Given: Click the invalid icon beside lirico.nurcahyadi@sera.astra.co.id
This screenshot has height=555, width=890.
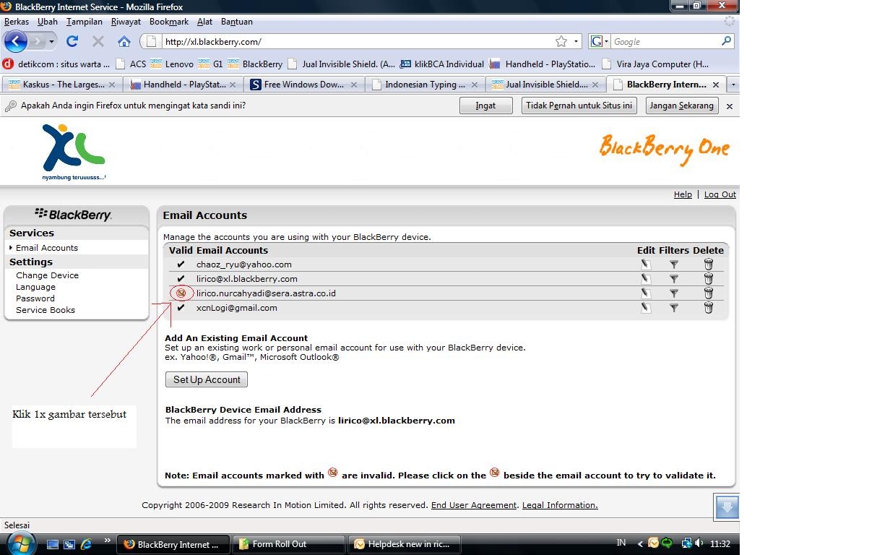Looking at the screenshot, I should [181, 293].
